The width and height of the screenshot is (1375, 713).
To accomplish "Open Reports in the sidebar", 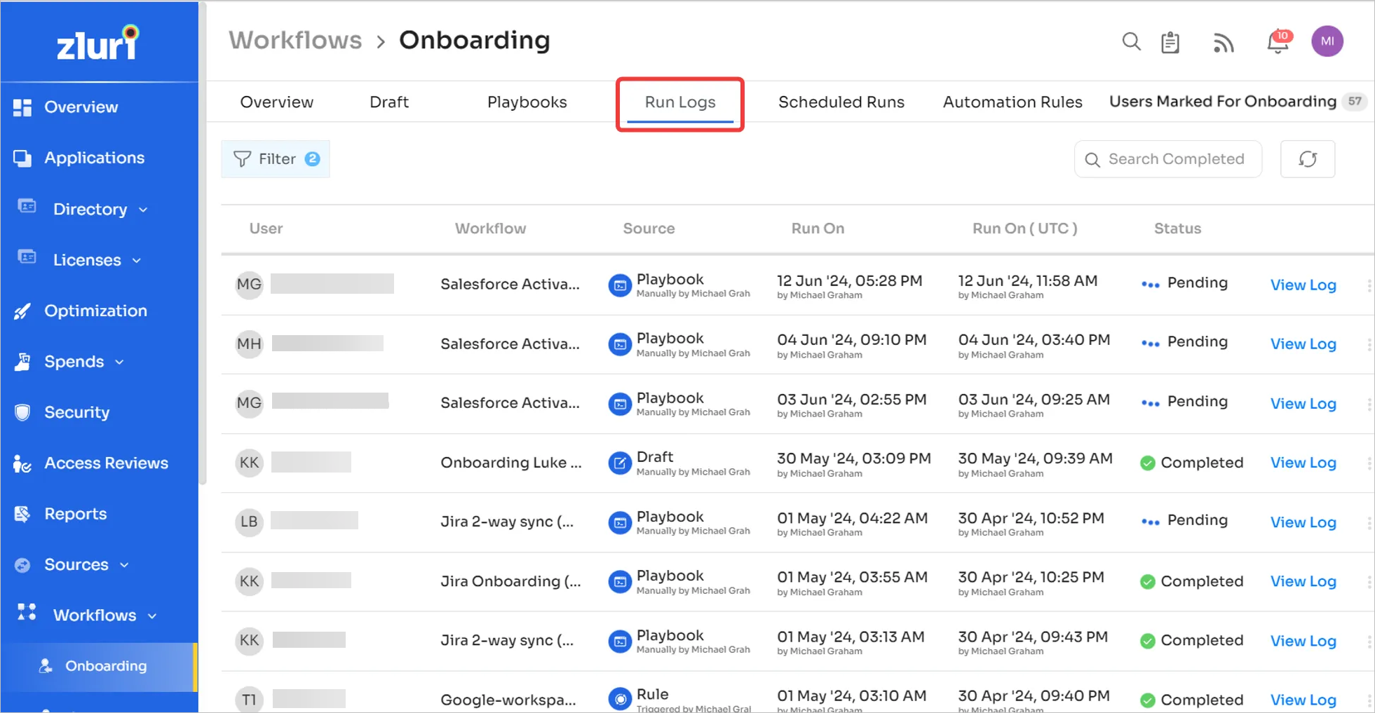I will pyautogui.click(x=75, y=514).
